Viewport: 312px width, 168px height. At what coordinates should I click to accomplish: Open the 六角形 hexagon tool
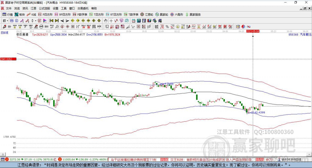click(177, 15)
